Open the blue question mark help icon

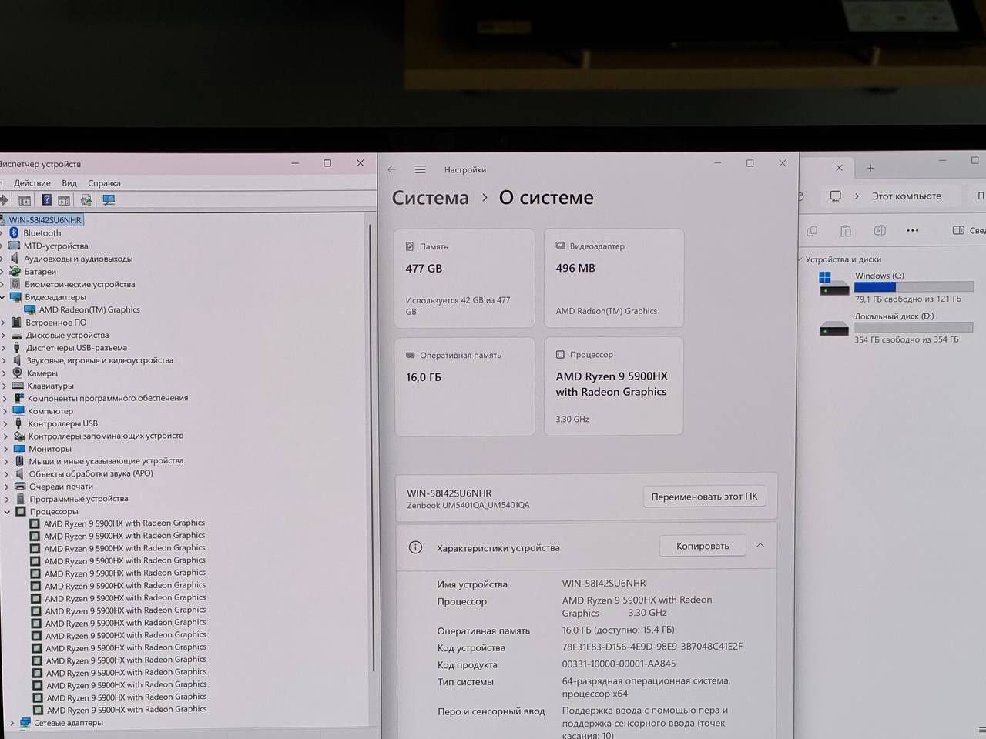[x=46, y=200]
